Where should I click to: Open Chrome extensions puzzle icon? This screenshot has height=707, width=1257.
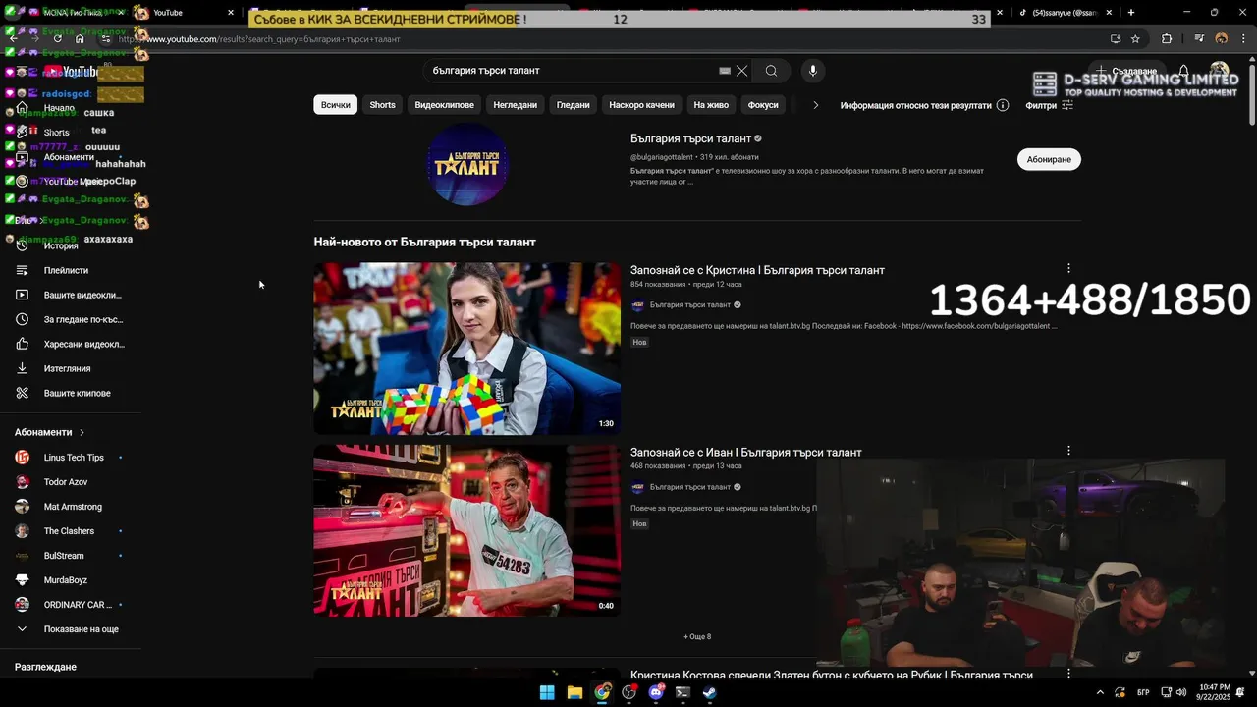[1167, 39]
